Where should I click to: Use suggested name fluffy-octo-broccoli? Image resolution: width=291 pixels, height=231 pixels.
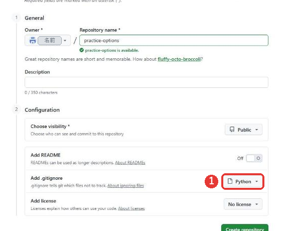coord(179,59)
